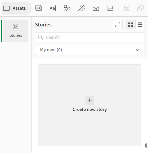Open the media library image icon

(x=96, y=8)
